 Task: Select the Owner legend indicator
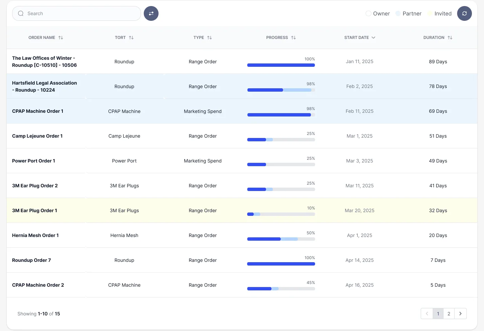[x=368, y=13]
